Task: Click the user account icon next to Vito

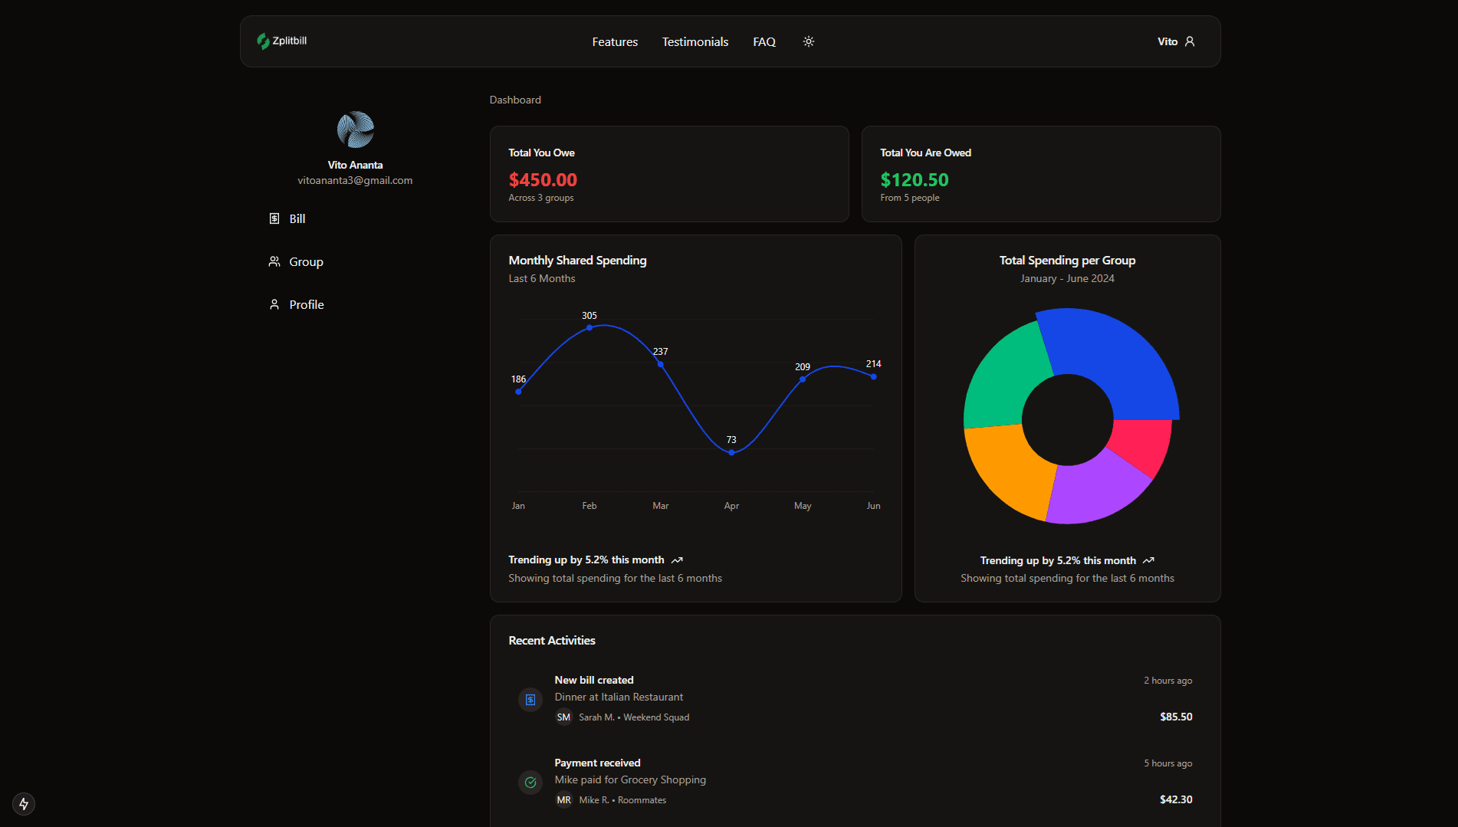Action: click(1190, 41)
